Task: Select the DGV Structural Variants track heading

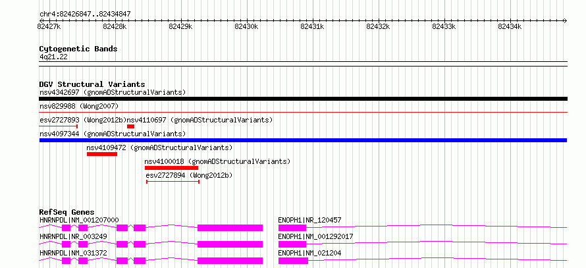Action: tap(92, 84)
